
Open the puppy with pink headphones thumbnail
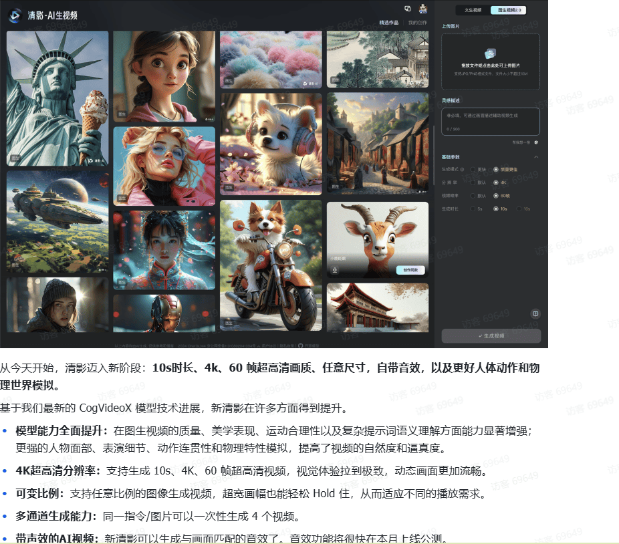pyautogui.click(x=271, y=144)
